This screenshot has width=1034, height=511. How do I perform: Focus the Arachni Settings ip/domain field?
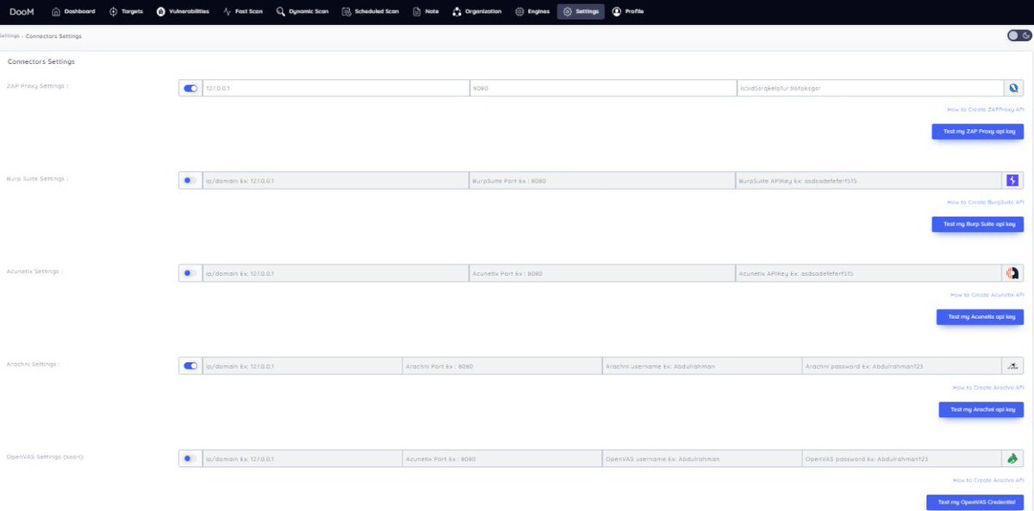click(x=302, y=365)
